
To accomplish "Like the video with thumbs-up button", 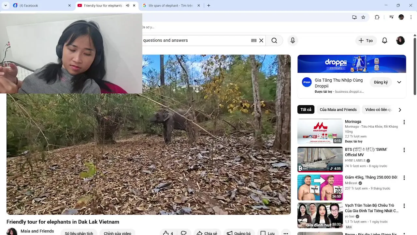I will pos(168,233).
